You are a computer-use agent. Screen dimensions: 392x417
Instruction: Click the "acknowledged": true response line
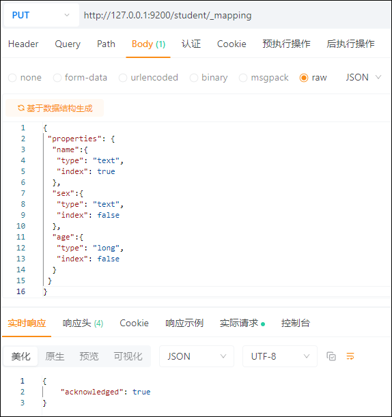pyautogui.click(x=105, y=392)
